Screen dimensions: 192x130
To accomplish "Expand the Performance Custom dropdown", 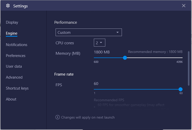I will click(x=88, y=33).
